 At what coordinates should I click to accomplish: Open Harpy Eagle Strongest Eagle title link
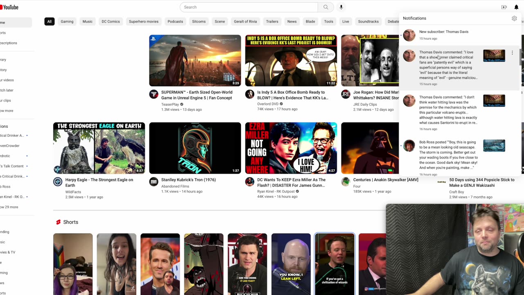point(99,182)
